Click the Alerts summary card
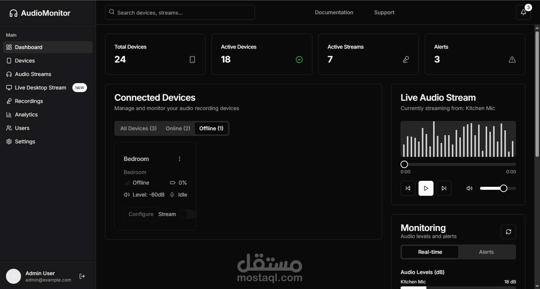The height and width of the screenshot is (289, 540). click(x=475, y=54)
